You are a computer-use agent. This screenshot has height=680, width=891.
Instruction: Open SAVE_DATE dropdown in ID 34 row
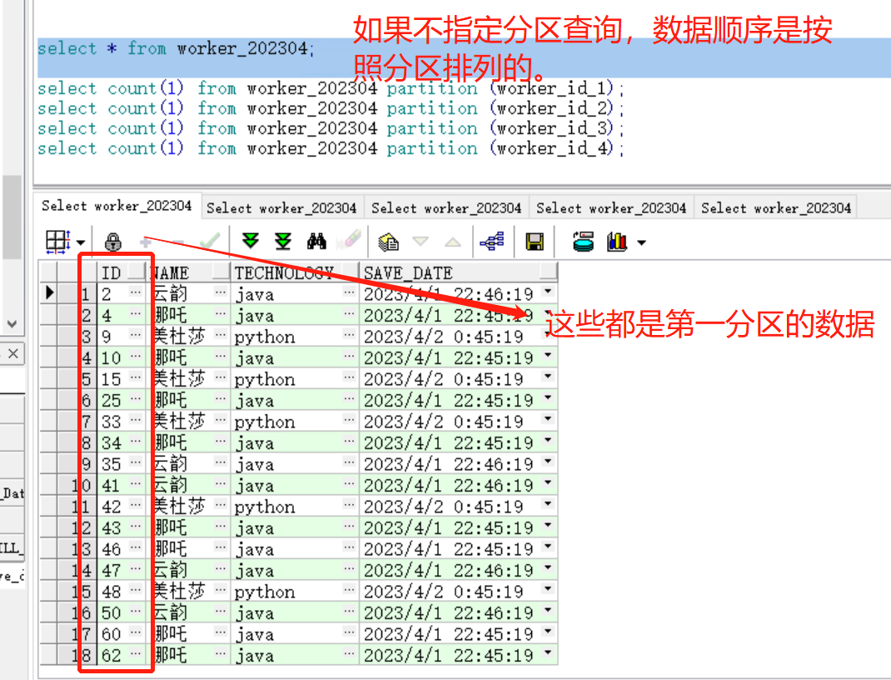pos(548,441)
